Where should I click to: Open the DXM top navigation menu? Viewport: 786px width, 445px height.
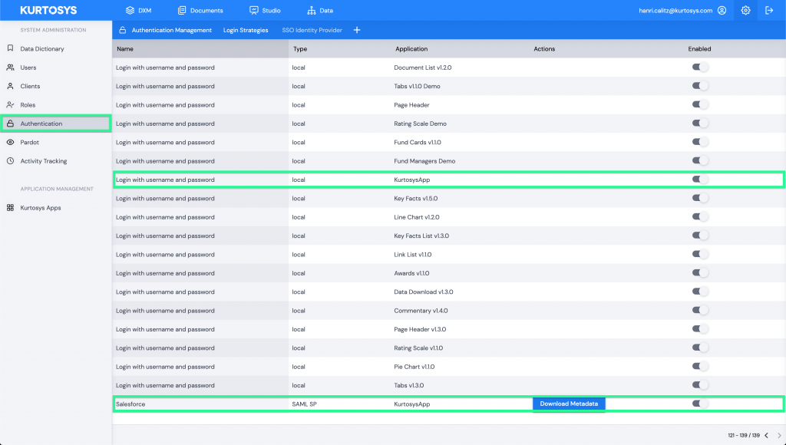(138, 11)
